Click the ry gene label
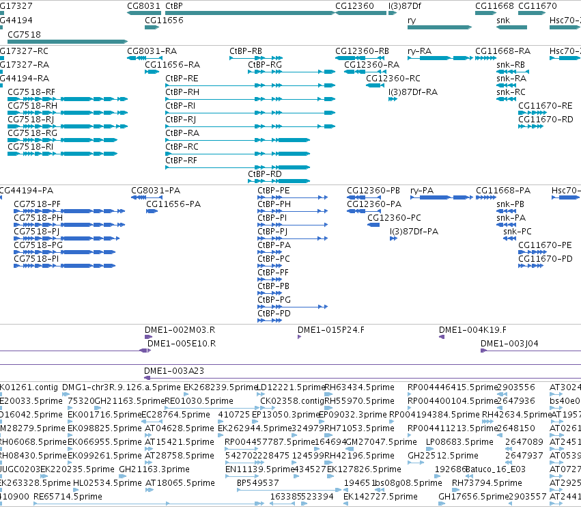This screenshot has height=507, width=581. point(411,20)
